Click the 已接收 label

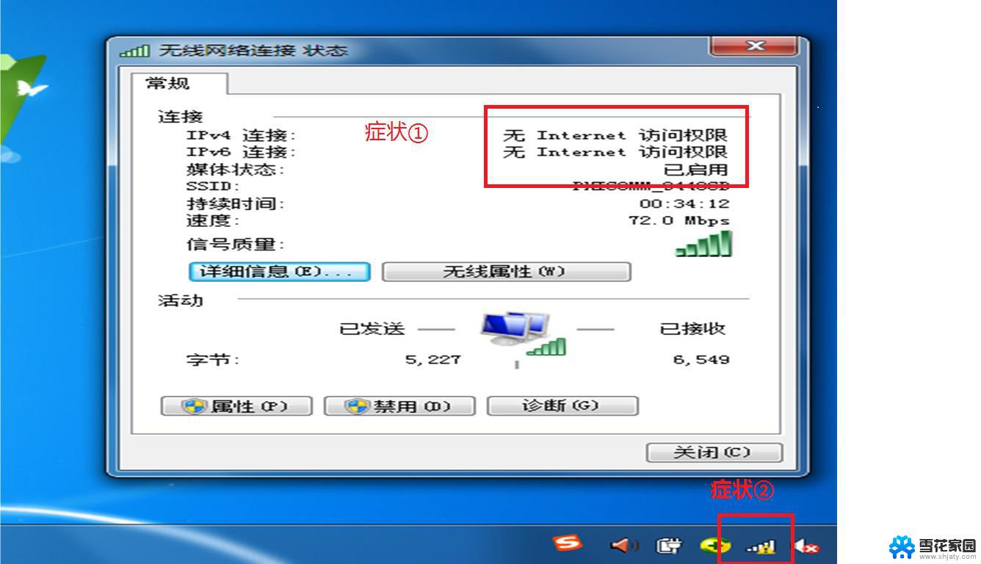pyautogui.click(x=693, y=329)
